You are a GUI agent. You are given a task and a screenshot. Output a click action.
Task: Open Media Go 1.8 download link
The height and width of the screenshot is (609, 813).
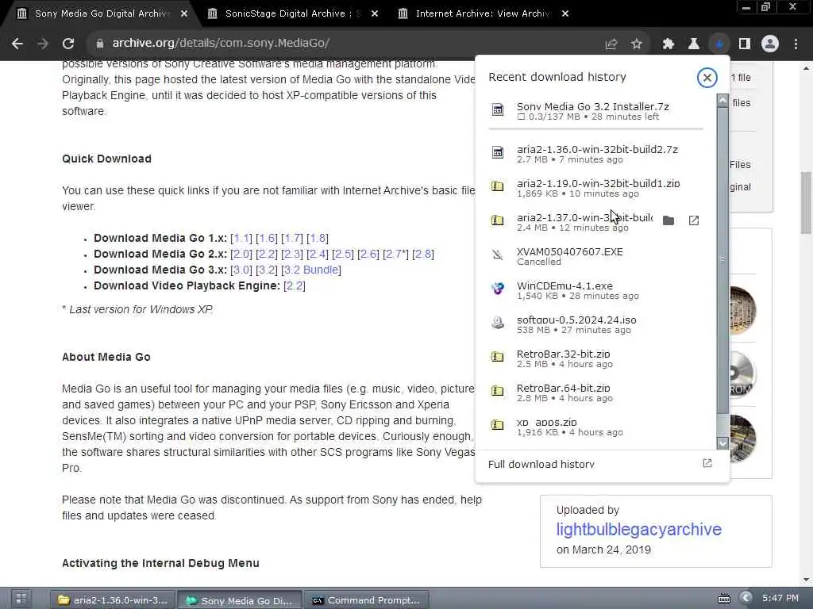(318, 238)
